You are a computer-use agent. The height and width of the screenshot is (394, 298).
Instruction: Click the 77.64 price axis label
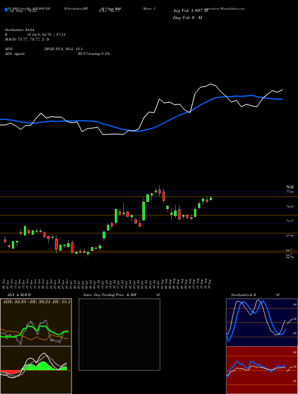[290, 192]
